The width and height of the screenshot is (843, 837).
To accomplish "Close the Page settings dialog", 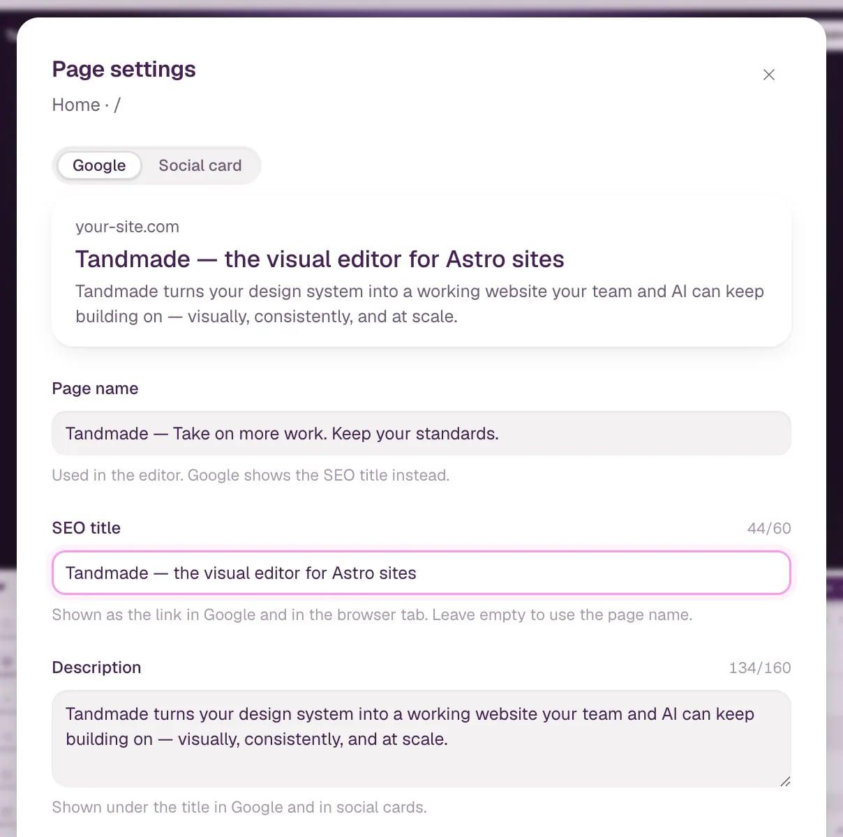I will click(769, 75).
